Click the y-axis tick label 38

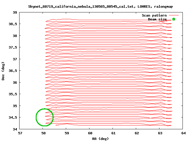[15, 36]
